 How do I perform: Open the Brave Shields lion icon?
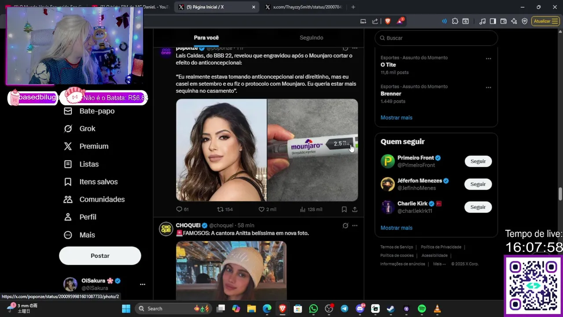point(388,21)
